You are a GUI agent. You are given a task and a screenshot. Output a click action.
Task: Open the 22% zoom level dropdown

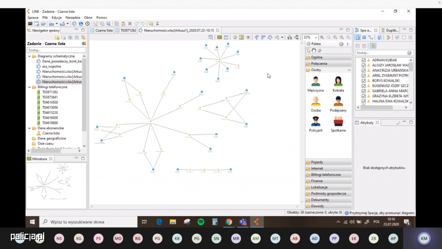[316, 37]
